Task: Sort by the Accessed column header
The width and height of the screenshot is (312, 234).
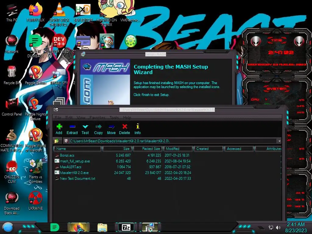Action: pyautogui.click(x=239, y=149)
